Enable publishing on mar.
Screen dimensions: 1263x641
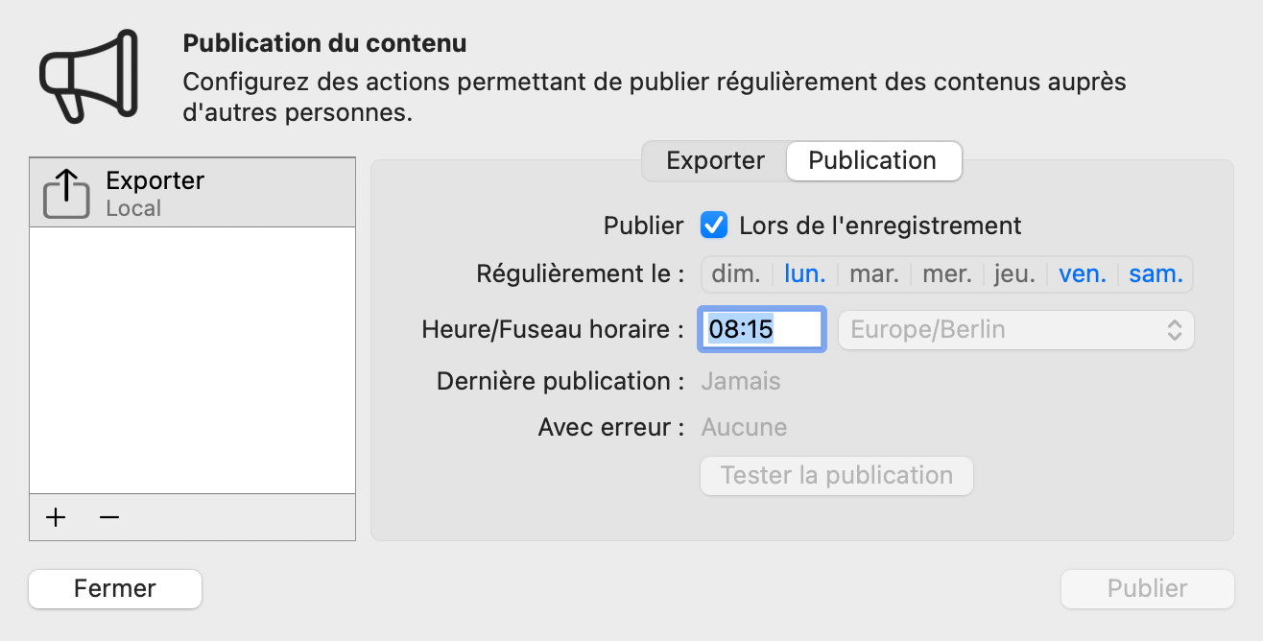tap(873, 273)
